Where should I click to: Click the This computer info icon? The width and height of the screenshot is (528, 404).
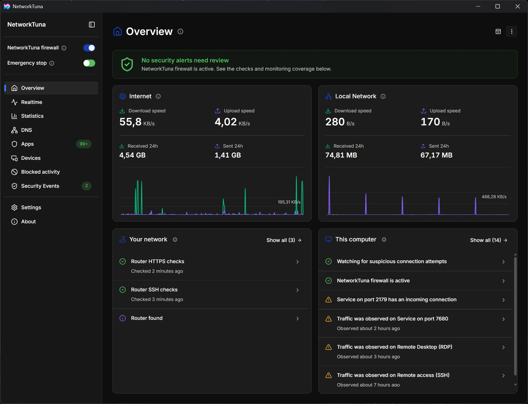(384, 239)
